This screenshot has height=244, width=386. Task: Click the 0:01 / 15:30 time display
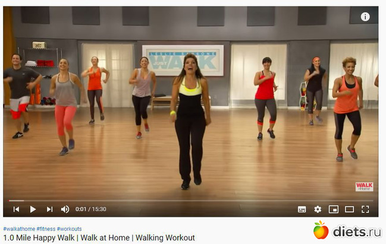click(91, 209)
